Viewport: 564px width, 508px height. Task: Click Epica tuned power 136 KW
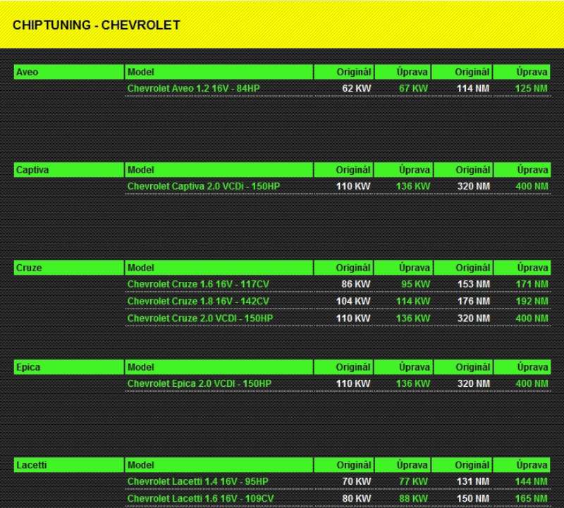pos(413,383)
